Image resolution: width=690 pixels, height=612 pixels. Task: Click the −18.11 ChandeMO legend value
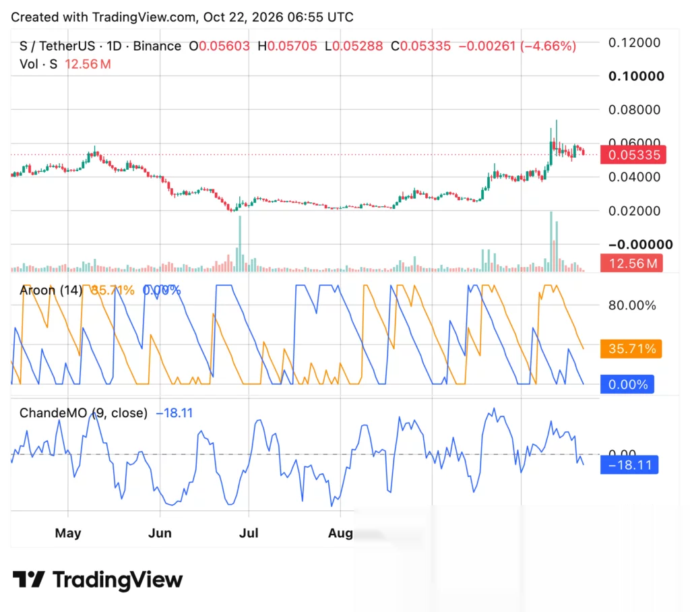(x=175, y=413)
